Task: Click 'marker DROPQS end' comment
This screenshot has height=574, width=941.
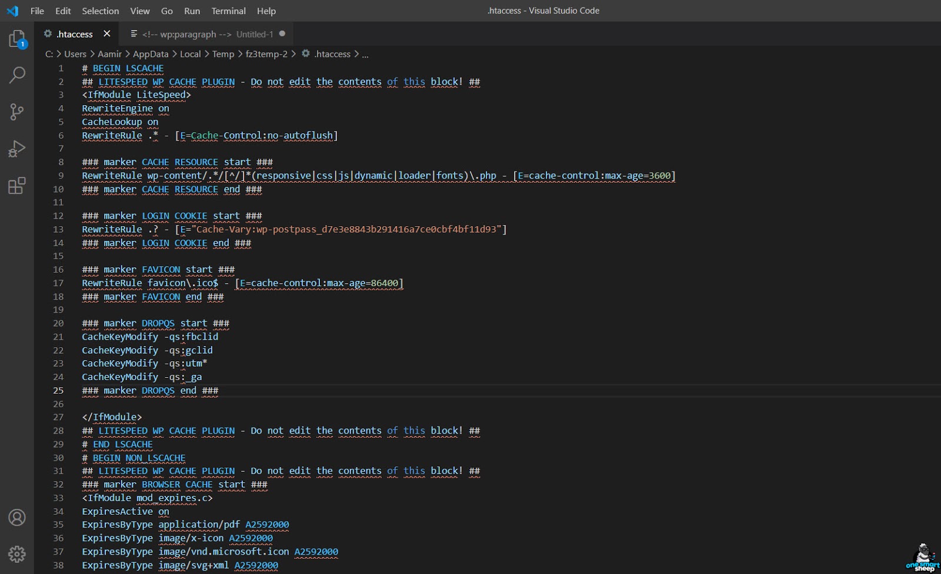Action: click(x=150, y=390)
